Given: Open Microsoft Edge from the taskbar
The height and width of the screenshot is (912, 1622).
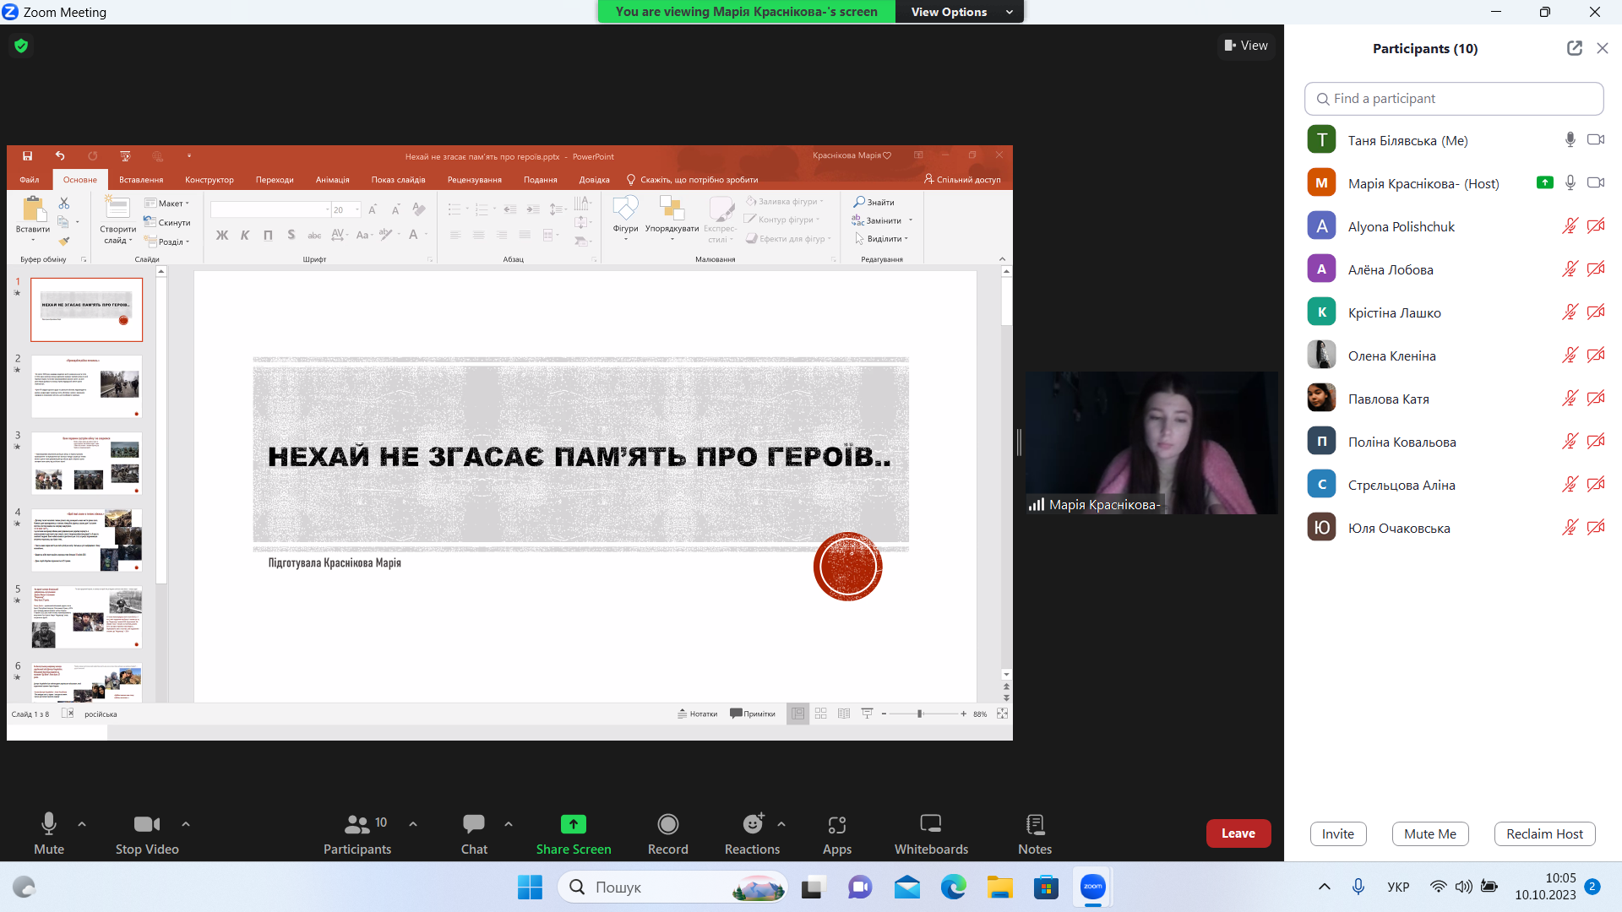Looking at the screenshot, I should pyautogui.click(x=953, y=887).
